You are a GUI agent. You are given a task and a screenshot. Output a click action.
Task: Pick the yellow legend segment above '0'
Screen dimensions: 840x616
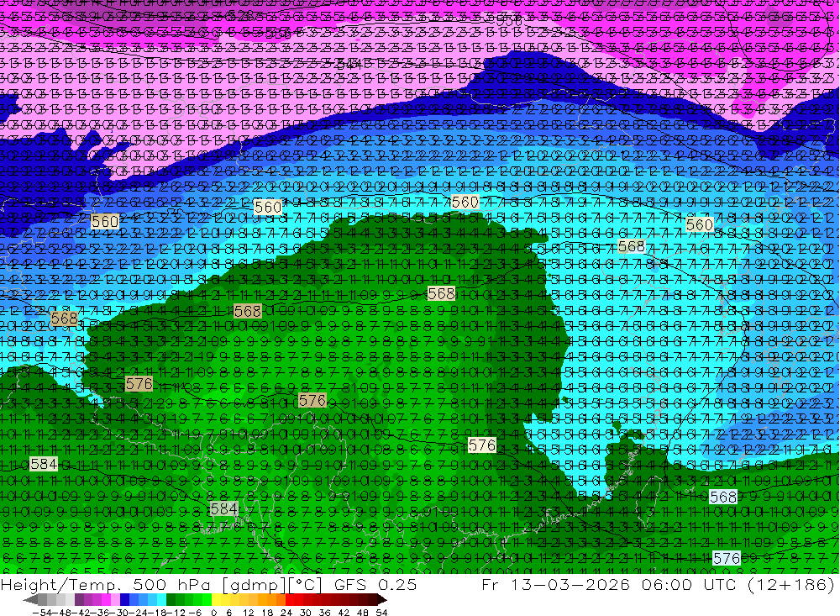coord(217,599)
